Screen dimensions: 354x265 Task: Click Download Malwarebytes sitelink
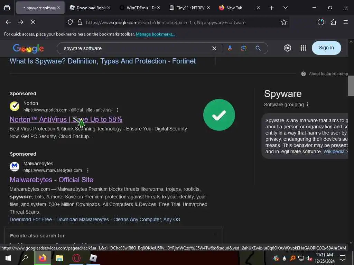[82, 219]
